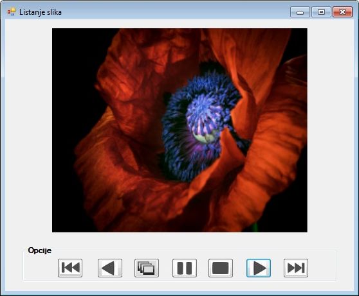Click the Opcije group label

(40, 250)
